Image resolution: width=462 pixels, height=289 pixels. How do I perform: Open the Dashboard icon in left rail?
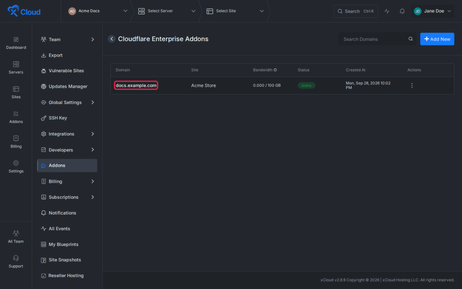[16, 39]
